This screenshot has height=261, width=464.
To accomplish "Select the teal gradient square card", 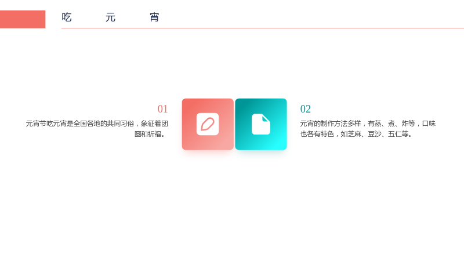I will (260, 124).
